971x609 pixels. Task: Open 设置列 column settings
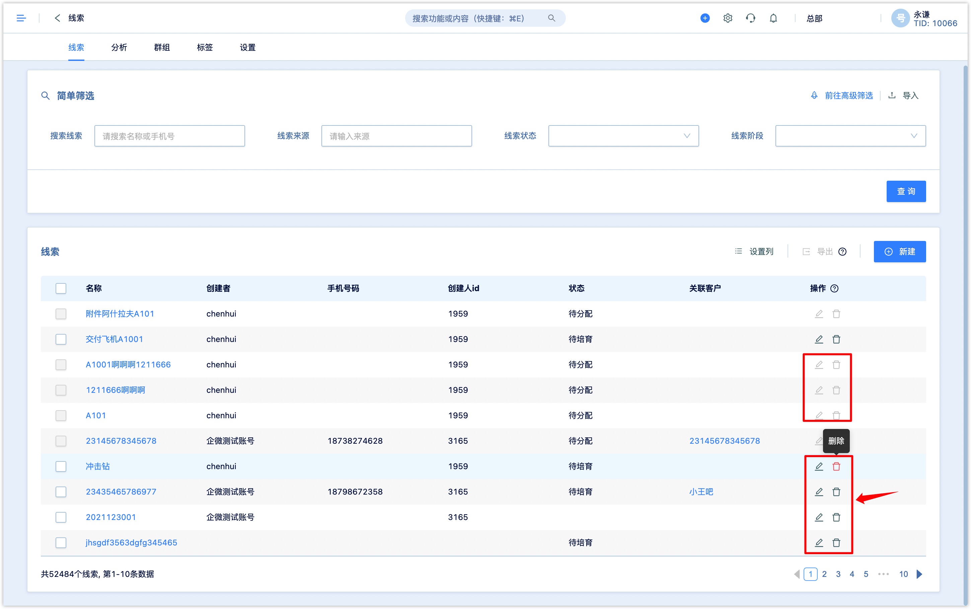tap(754, 252)
